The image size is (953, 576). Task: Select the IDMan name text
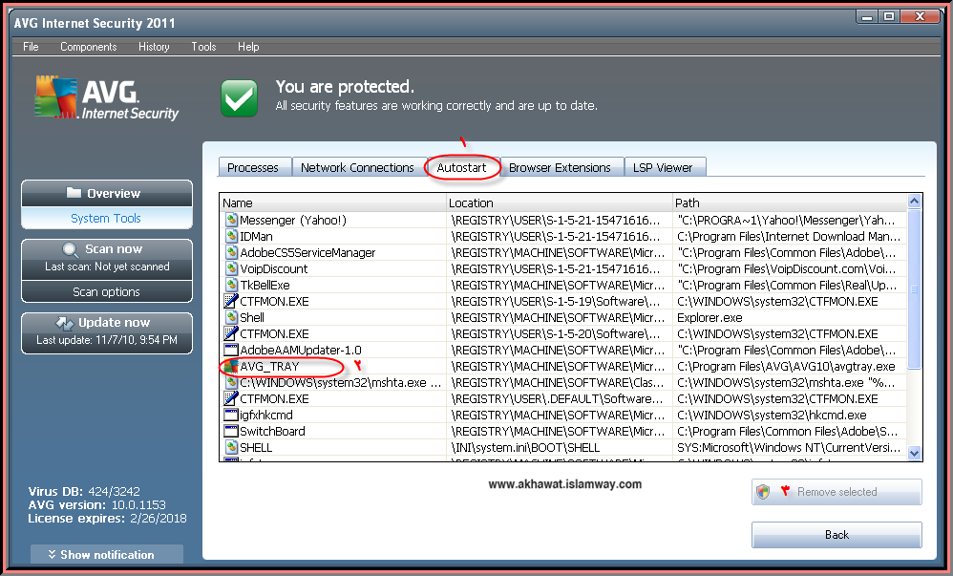coord(256,236)
